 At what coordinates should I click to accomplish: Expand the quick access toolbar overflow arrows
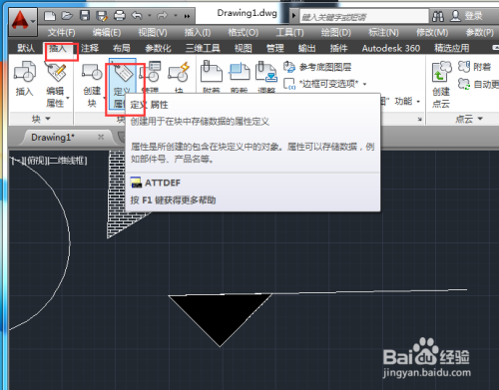point(187,16)
